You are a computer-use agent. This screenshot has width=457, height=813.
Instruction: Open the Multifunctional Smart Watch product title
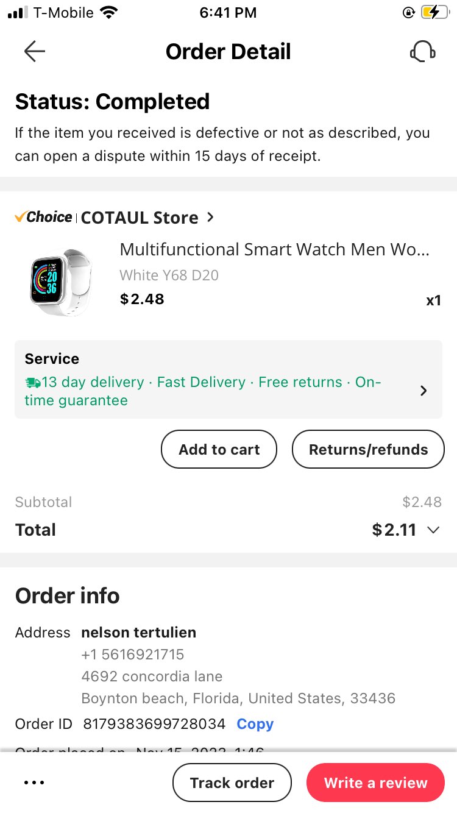coord(275,250)
